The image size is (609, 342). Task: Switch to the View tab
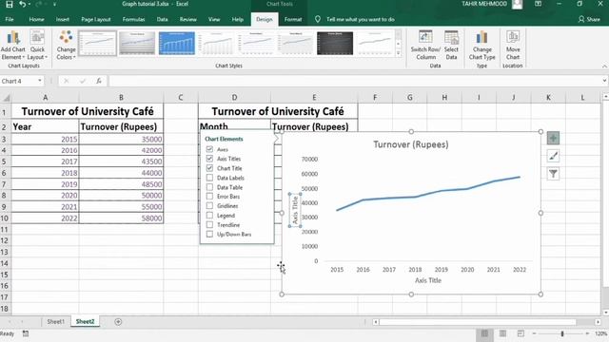214,19
